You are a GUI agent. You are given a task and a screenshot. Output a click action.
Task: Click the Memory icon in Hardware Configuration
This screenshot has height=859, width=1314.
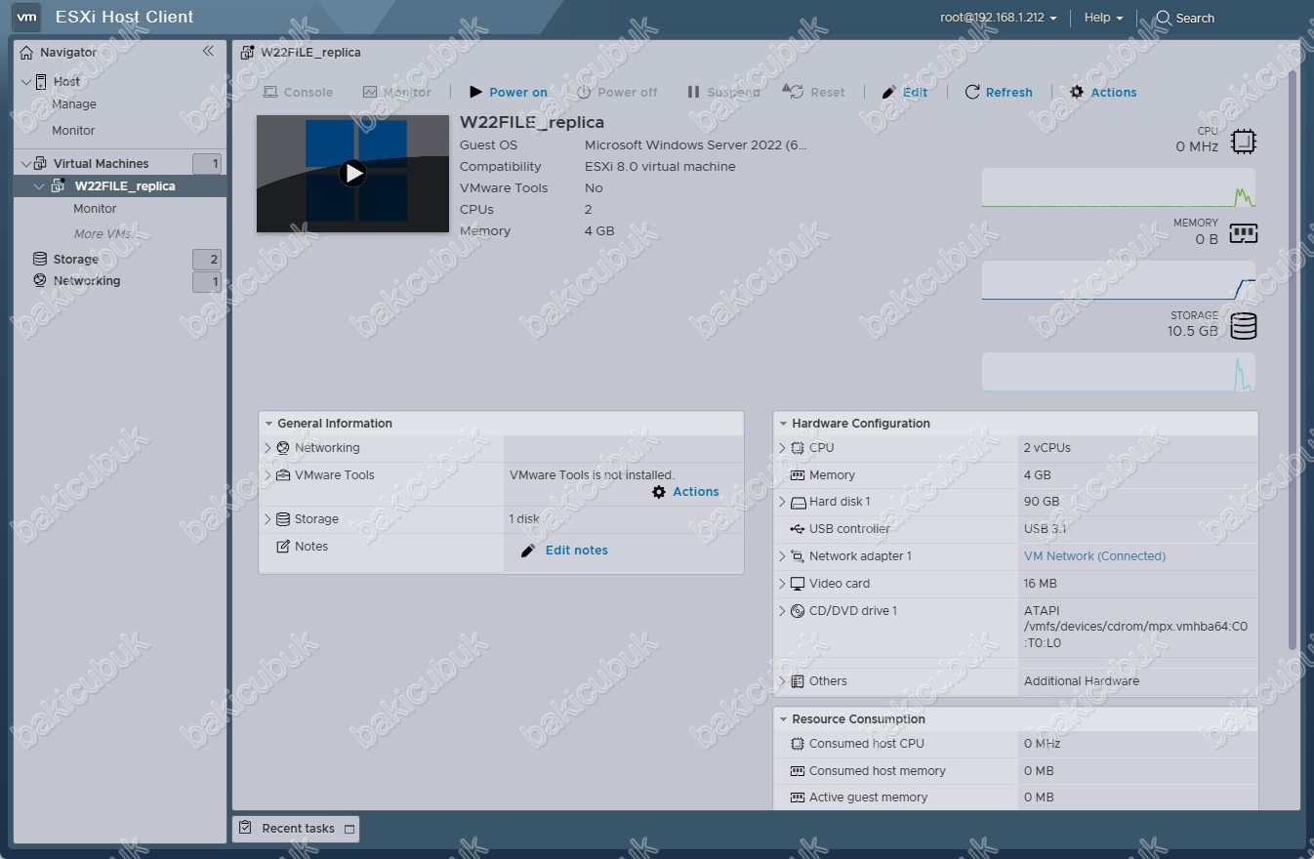(x=798, y=475)
